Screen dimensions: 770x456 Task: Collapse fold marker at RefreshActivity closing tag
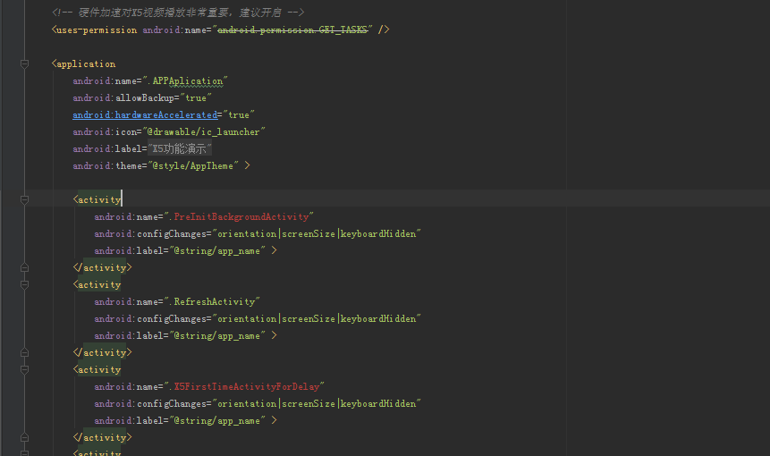[24, 352]
